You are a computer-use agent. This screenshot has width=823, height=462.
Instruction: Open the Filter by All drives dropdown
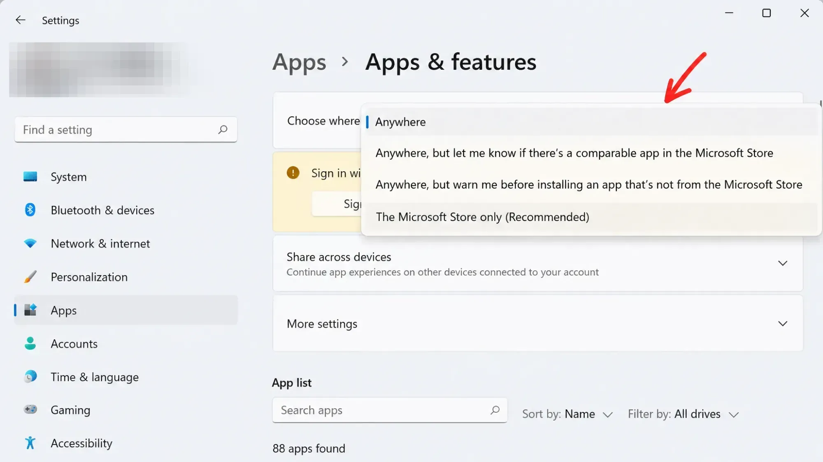coord(684,414)
